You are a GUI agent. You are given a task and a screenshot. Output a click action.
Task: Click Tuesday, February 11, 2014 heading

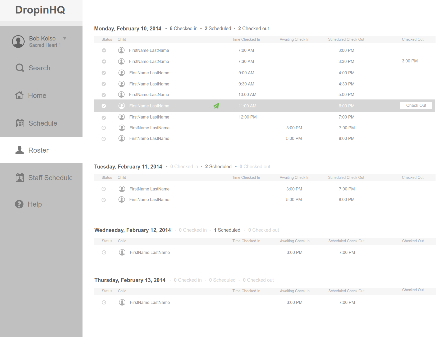(128, 167)
